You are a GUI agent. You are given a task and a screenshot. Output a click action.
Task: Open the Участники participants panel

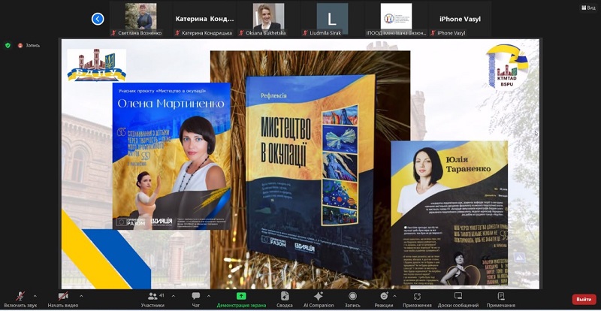click(153, 300)
